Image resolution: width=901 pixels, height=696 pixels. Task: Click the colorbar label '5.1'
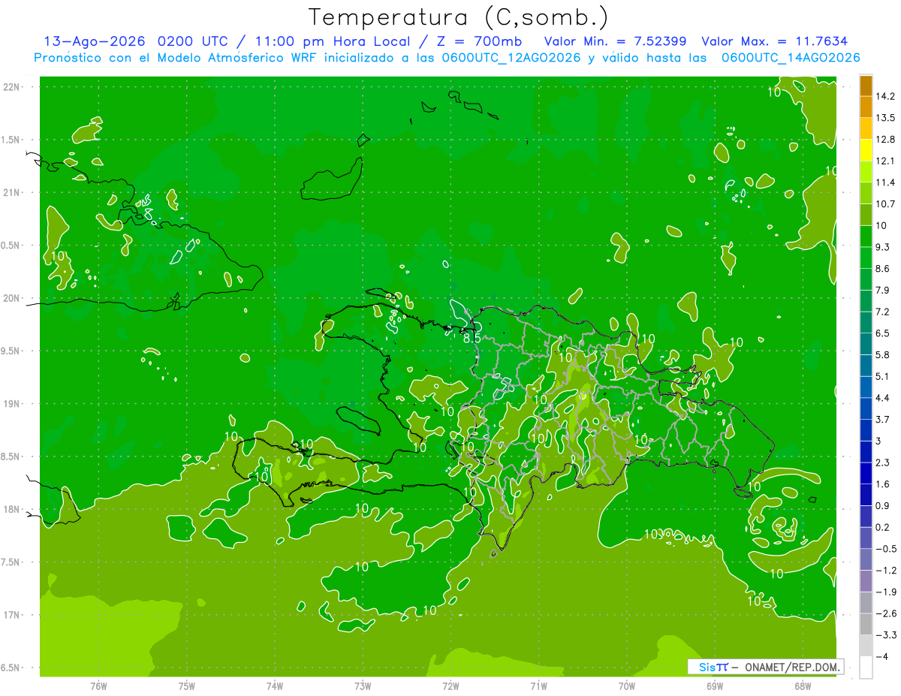point(883,376)
